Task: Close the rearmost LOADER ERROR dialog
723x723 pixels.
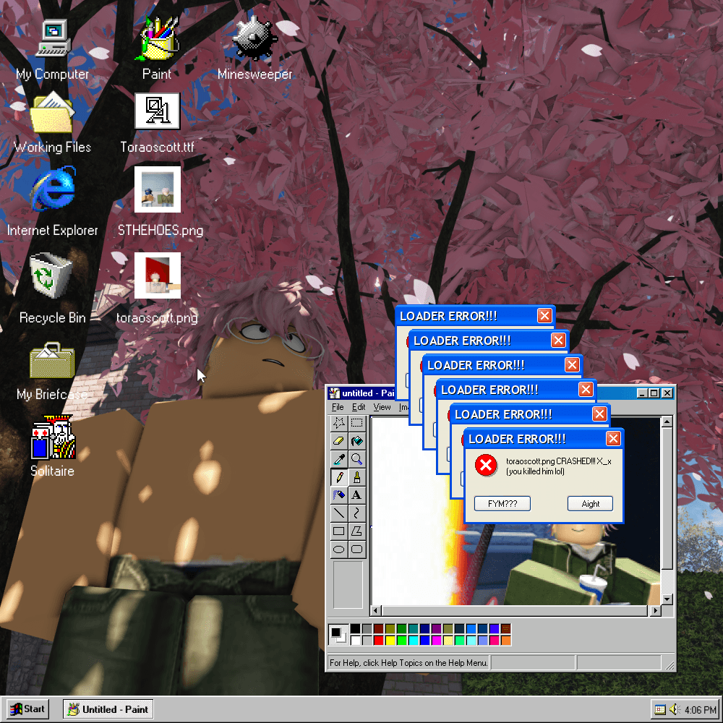Action: coord(544,316)
